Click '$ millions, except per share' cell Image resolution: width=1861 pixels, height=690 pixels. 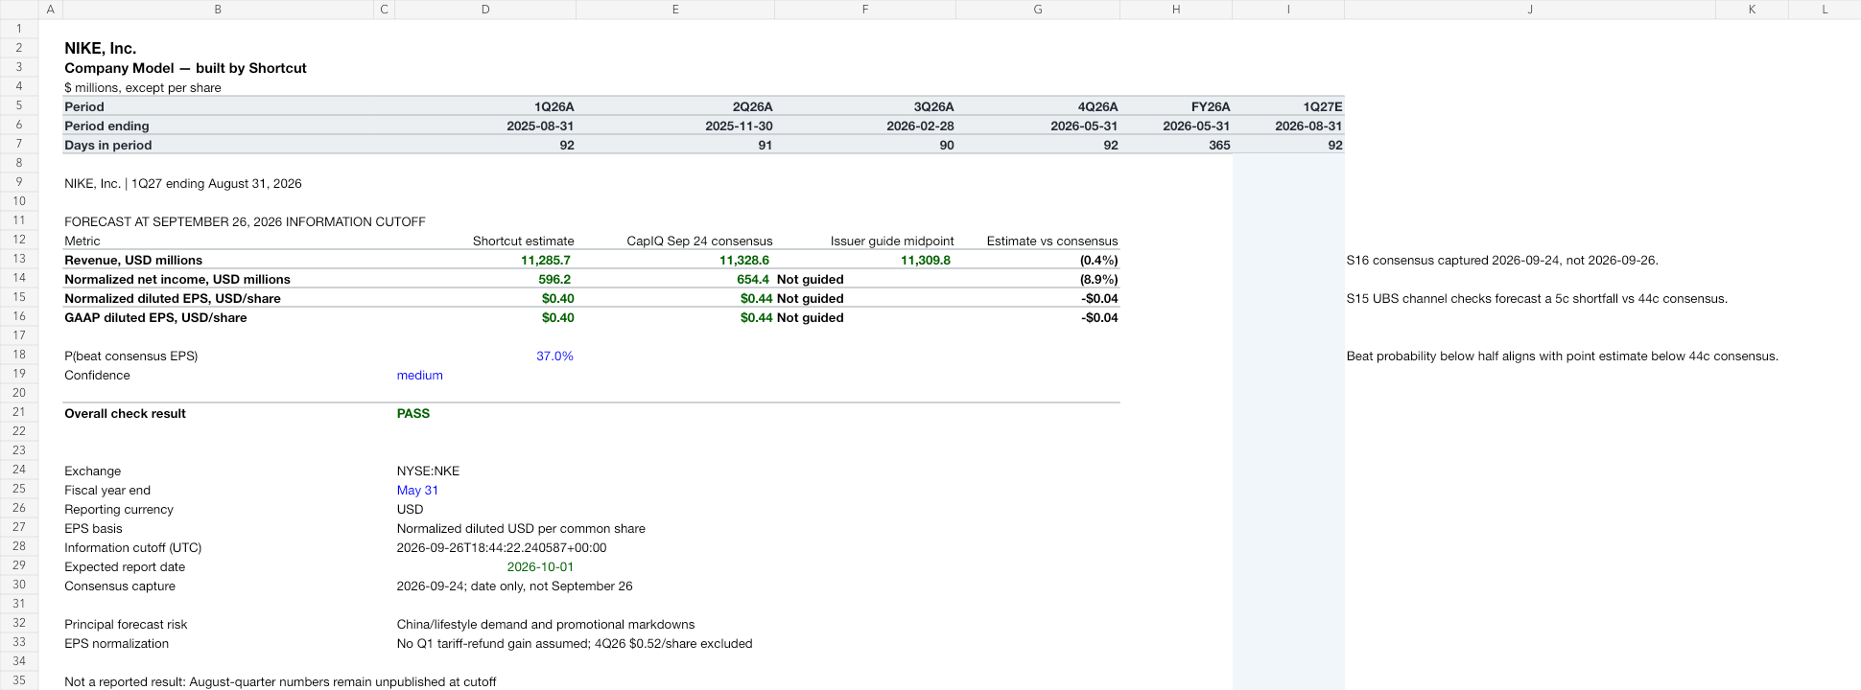143,87
